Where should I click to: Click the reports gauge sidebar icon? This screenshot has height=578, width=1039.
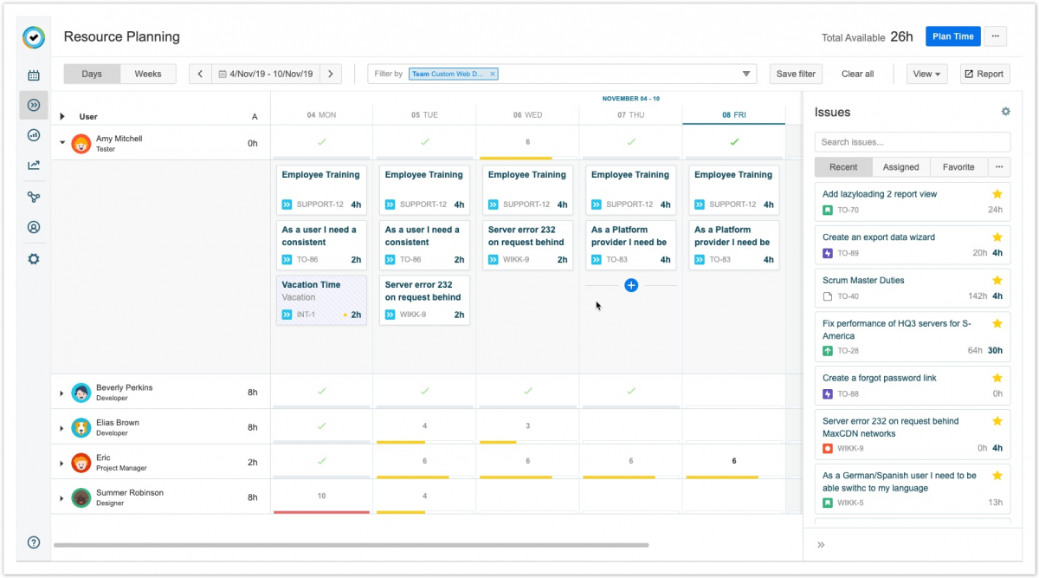(x=34, y=135)
